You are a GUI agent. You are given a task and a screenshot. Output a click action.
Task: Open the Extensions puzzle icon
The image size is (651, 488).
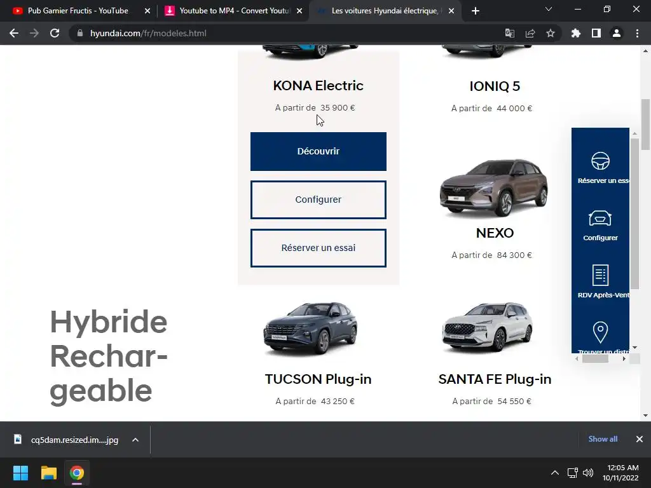(576, 33)
